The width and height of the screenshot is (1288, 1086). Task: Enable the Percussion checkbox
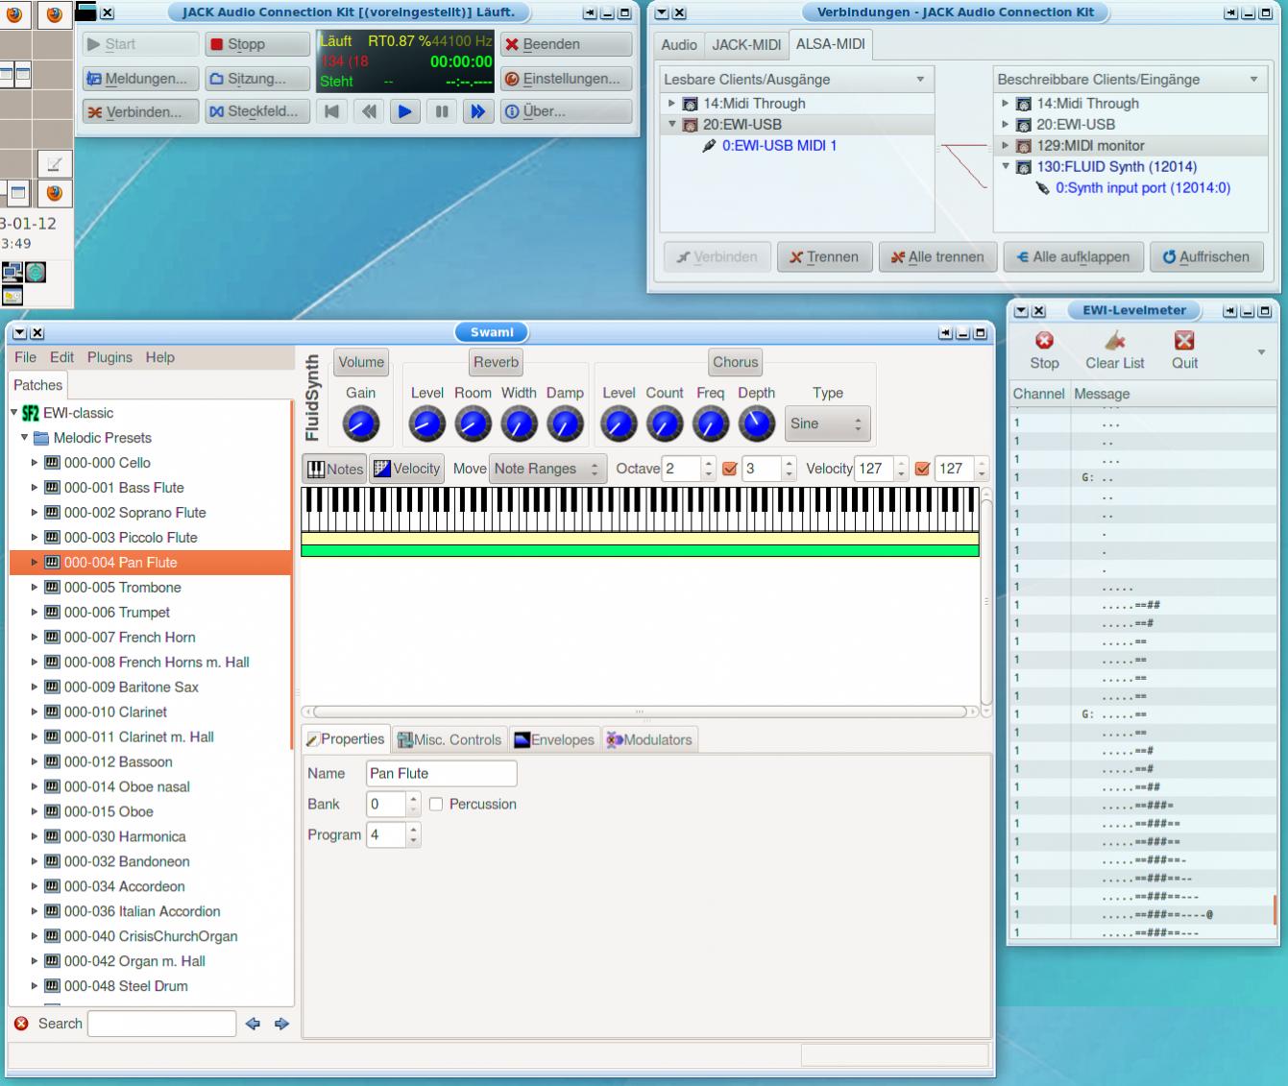click(436, 805)
